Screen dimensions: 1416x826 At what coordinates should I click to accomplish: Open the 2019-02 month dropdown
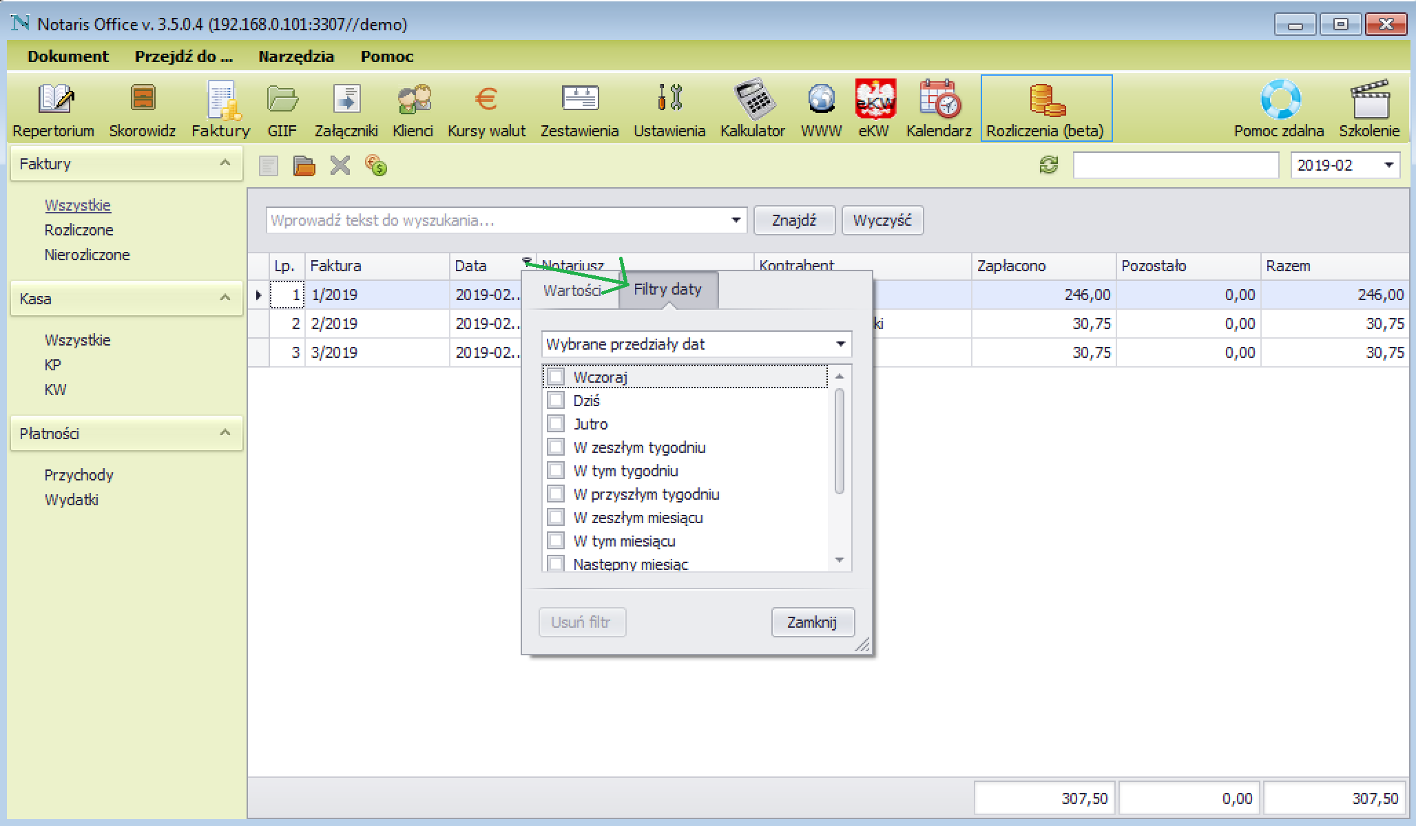1388,165
